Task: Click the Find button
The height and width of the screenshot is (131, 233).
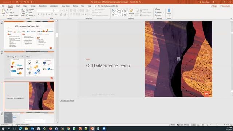Action: click(x=158, y=9)
